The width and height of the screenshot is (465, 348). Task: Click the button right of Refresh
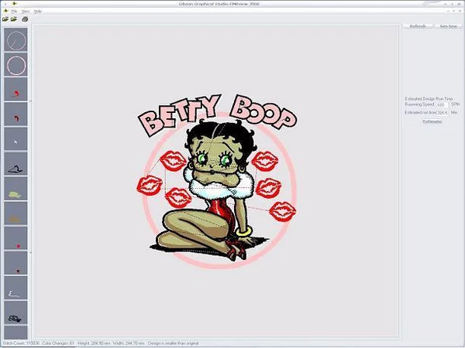click(448, 26)
